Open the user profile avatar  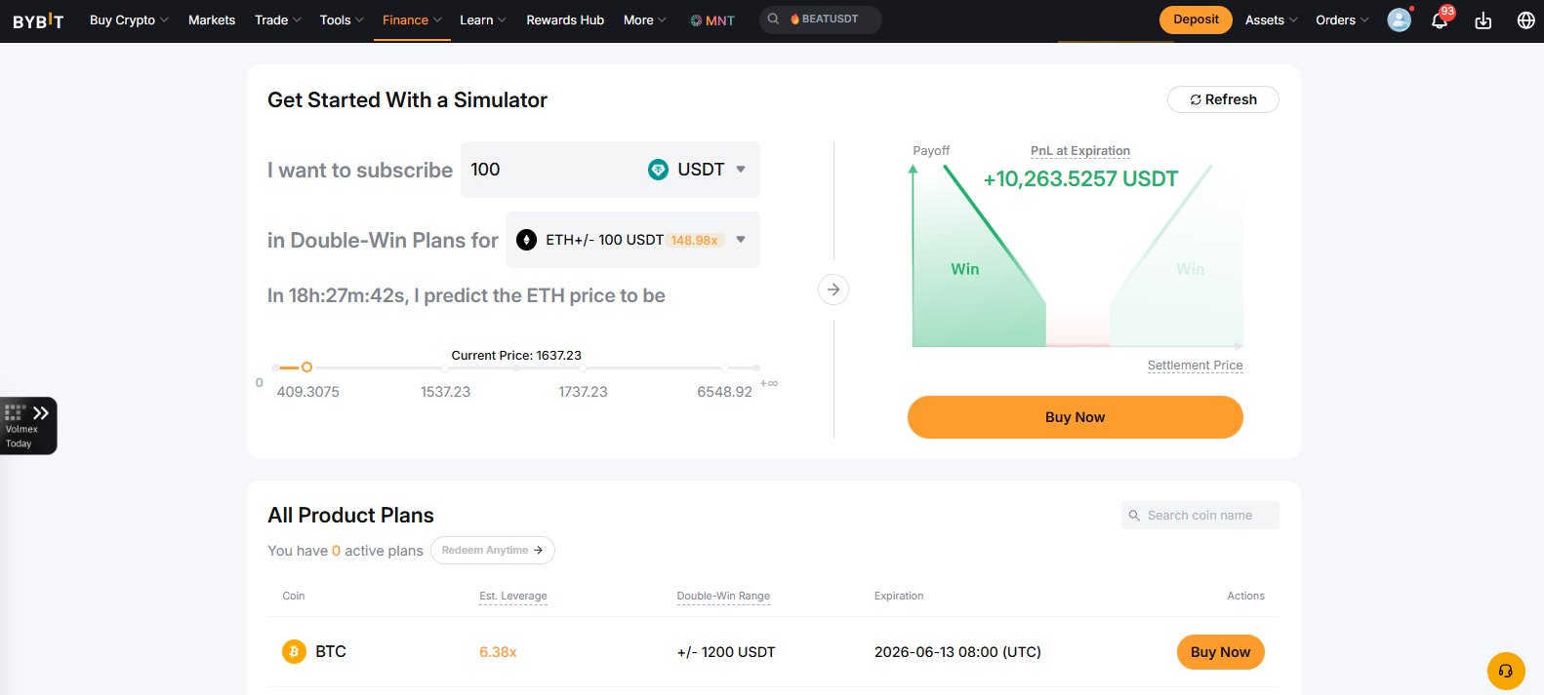tap(1399, 19)
